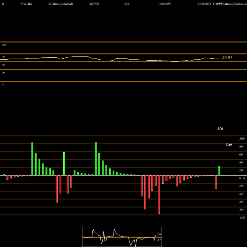Screen dimensions: 247x247
Task: Click the MR right axis label -80
Action: [241, 210]
